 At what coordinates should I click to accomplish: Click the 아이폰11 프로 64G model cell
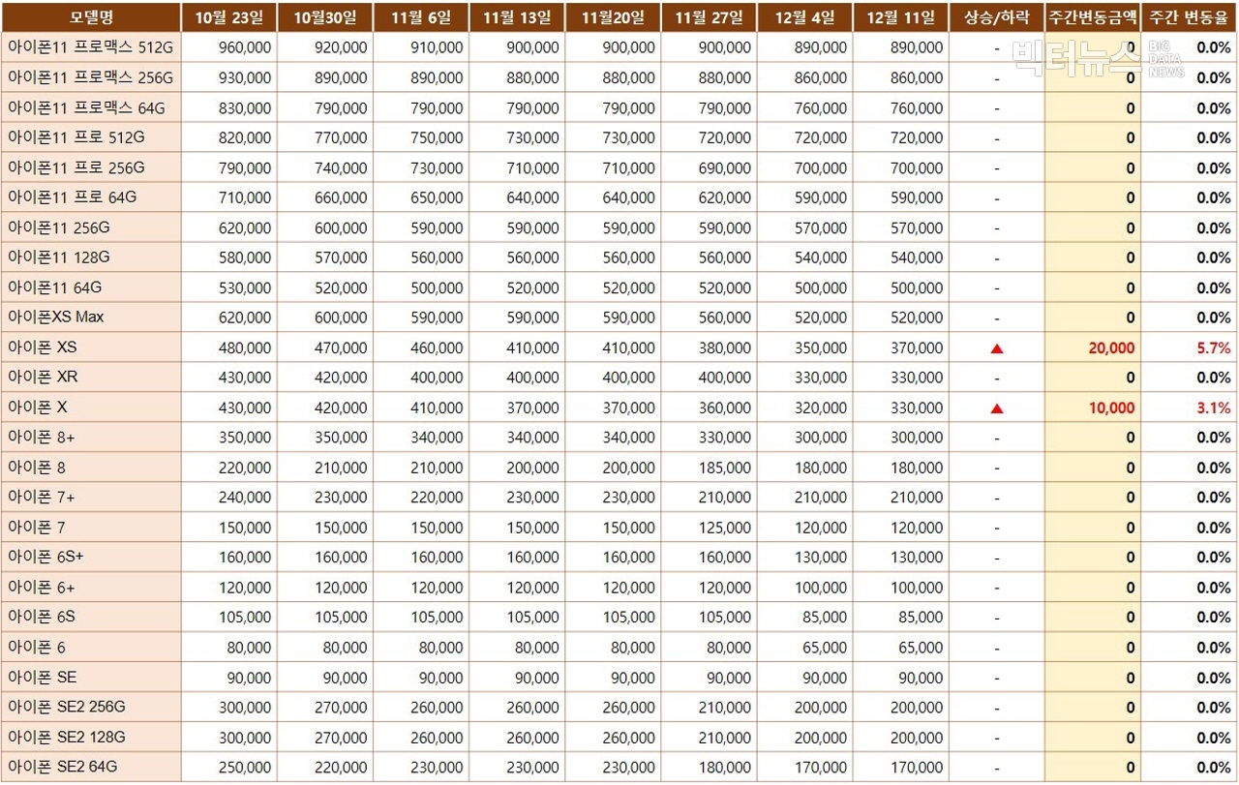[91, 197]
